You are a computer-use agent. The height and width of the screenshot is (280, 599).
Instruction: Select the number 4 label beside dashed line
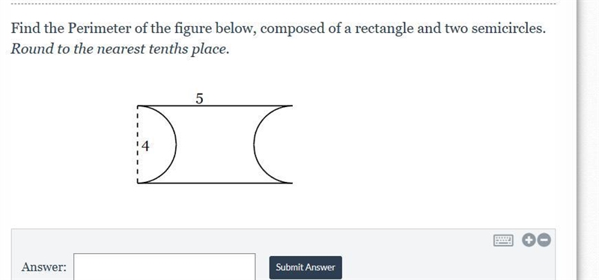(145, 145)
